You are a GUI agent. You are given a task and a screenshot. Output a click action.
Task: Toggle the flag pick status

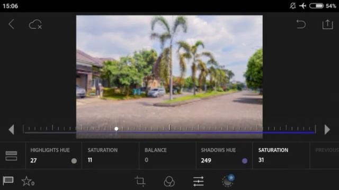click(8, 180)
